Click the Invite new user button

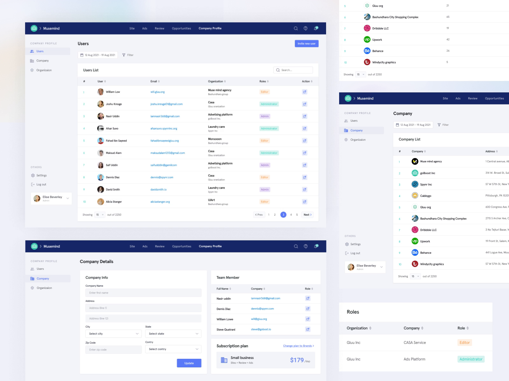(x=306, y=43)
